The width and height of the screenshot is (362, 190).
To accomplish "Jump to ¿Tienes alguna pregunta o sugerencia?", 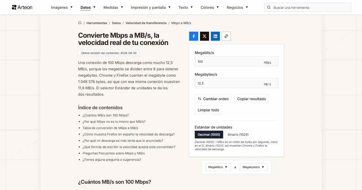I will pos(112,160).
